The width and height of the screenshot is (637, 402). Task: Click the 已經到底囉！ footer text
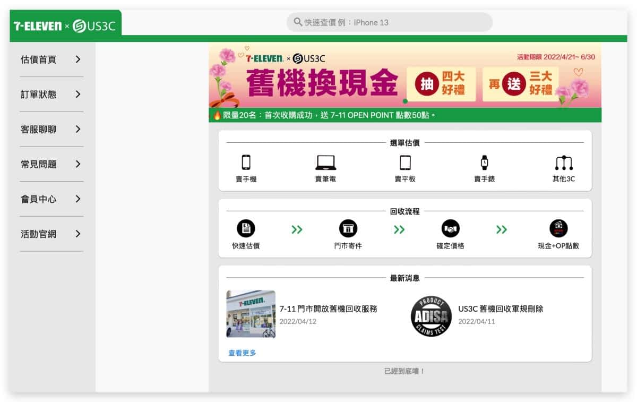tap(405, 371)
